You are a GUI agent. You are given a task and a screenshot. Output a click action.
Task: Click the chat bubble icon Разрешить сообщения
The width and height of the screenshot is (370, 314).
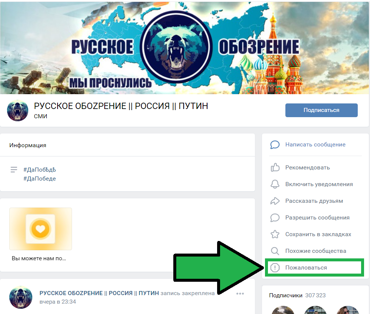point(275,218)
